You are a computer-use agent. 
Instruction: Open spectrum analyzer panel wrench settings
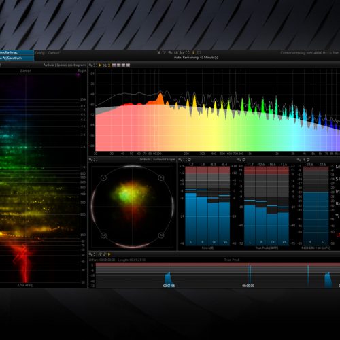[90, 65]
